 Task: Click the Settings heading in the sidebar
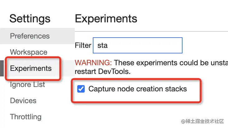tap(30, 19)
